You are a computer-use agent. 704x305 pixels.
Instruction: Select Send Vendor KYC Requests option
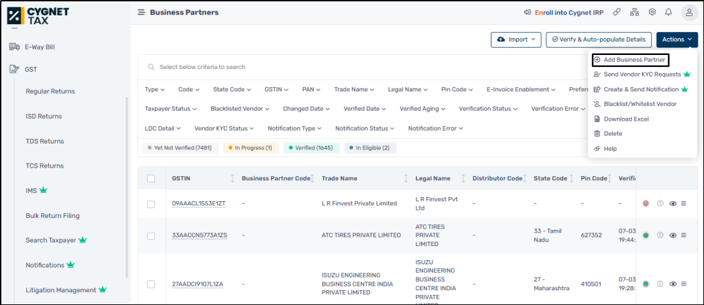(x=642, y=74)
